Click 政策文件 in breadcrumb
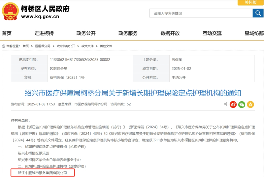264x177 pixels. click(87, 46)
